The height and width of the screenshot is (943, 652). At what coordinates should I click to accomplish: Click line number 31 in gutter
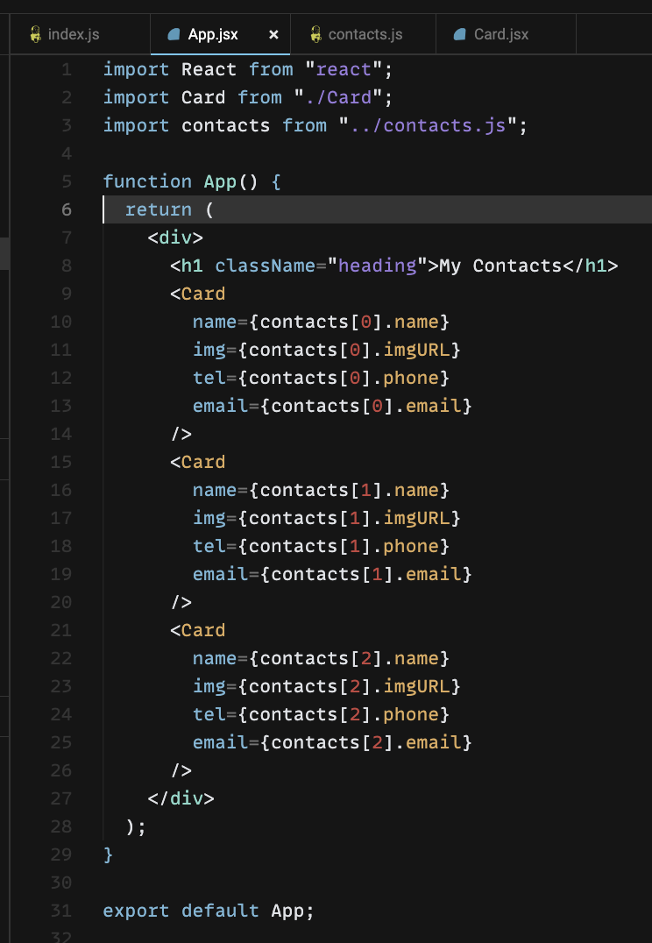[x=60, y=911]
